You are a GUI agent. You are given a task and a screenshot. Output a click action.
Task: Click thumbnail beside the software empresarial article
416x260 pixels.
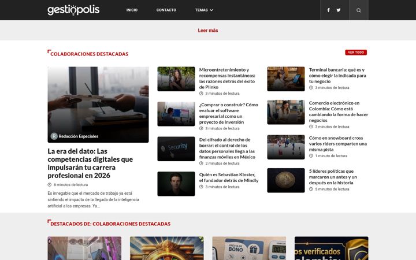pos(176,114)
